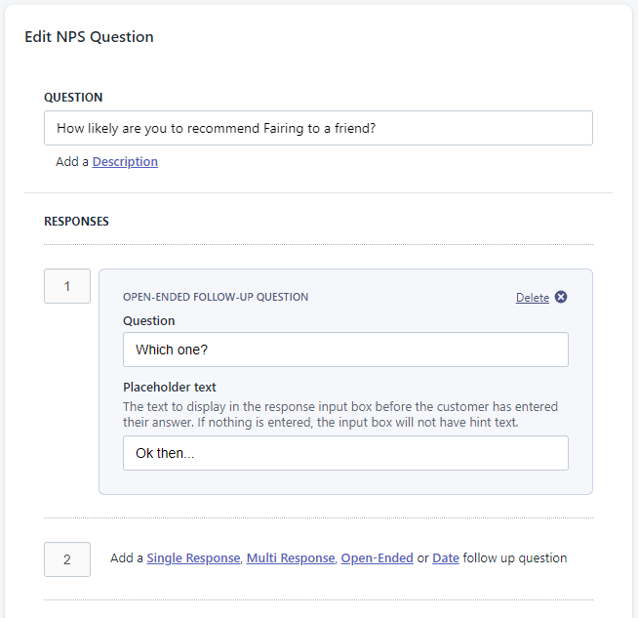638x618 pixels.
Task: Click the 'Edit NPS Question' heading
Action: (89, 37)
